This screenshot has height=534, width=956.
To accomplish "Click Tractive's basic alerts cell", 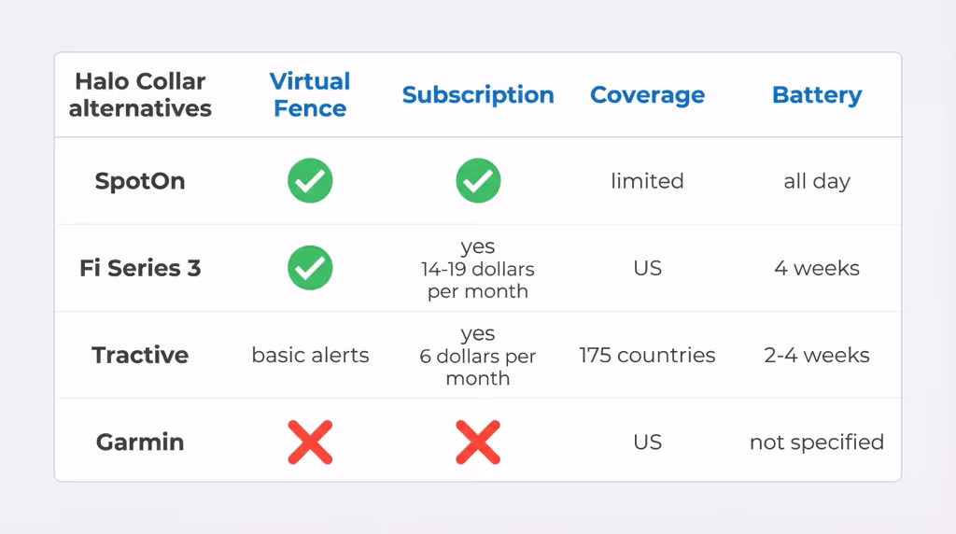I will click(310, 355).
